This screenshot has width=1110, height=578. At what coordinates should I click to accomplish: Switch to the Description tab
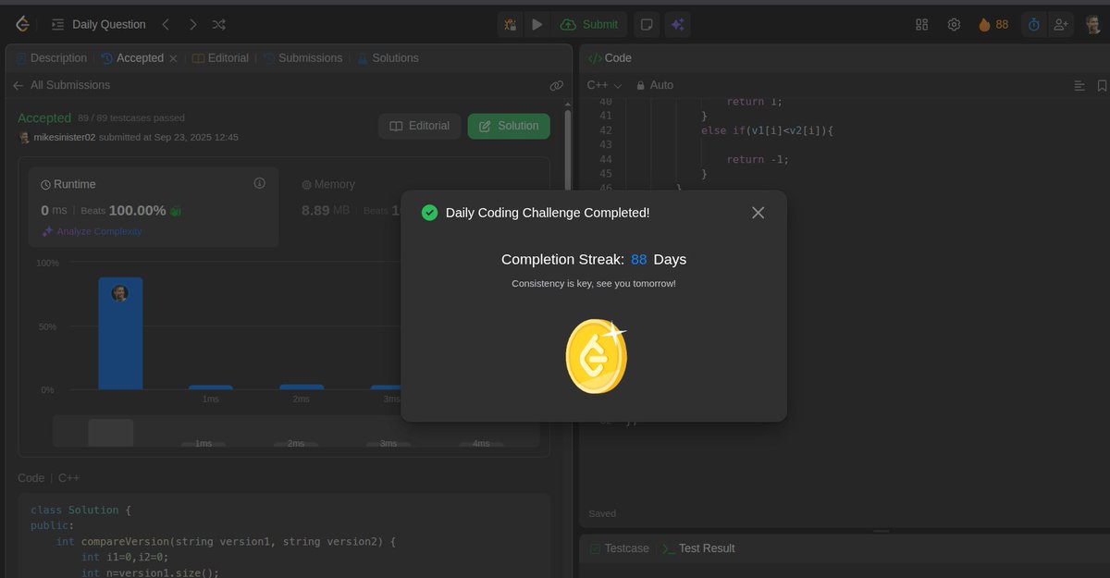pyautogui.click(x=51, y=58)
